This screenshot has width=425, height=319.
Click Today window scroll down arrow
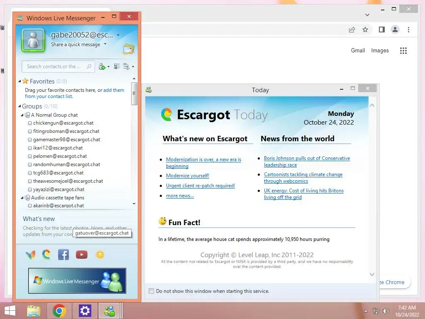click(372, 274)
